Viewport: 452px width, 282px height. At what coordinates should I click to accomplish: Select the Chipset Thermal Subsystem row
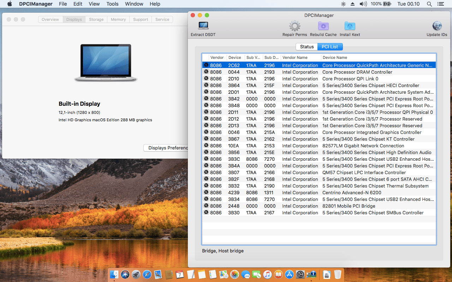[x=319, y=186]
